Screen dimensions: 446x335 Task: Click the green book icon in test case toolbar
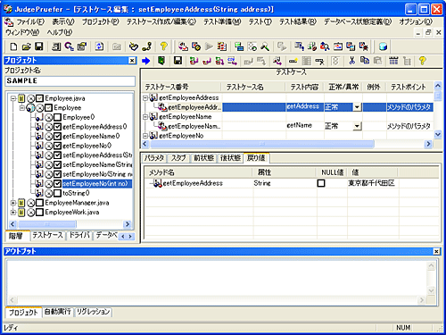coord(161,61)
